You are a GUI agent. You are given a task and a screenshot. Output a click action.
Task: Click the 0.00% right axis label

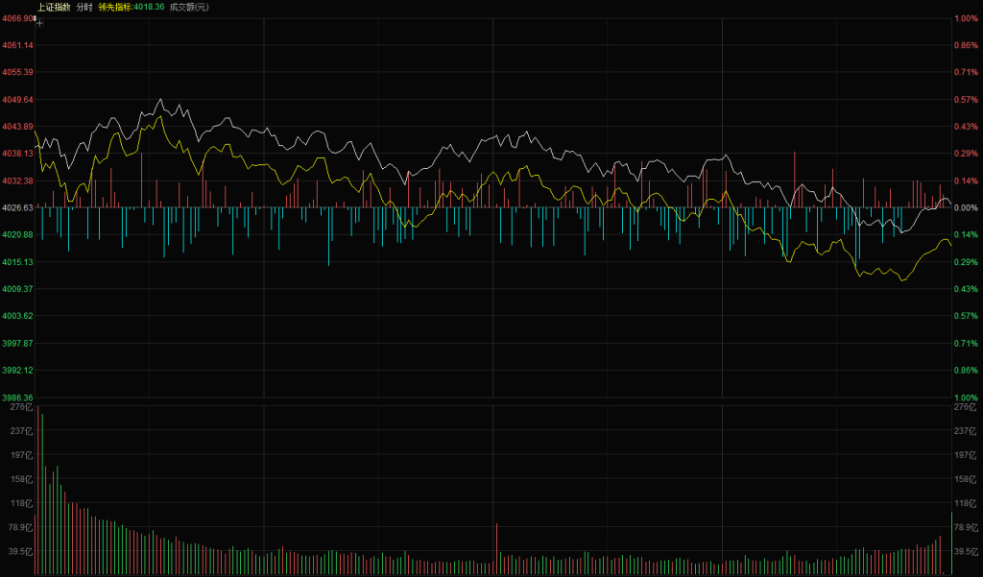[x=965, y=207]
